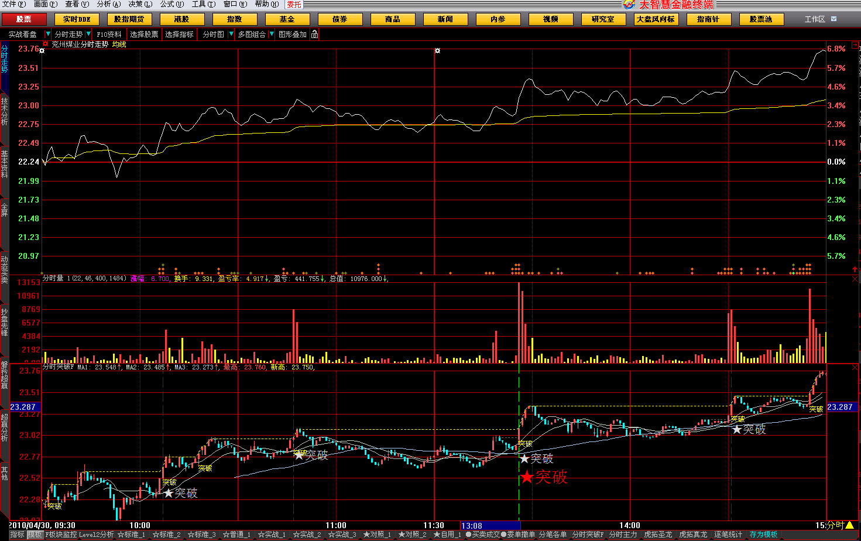Image resolution: width=861 pixels, height=541 pixels.
Task: Switch to the 指数 section
Action: (x=235, y=19)
